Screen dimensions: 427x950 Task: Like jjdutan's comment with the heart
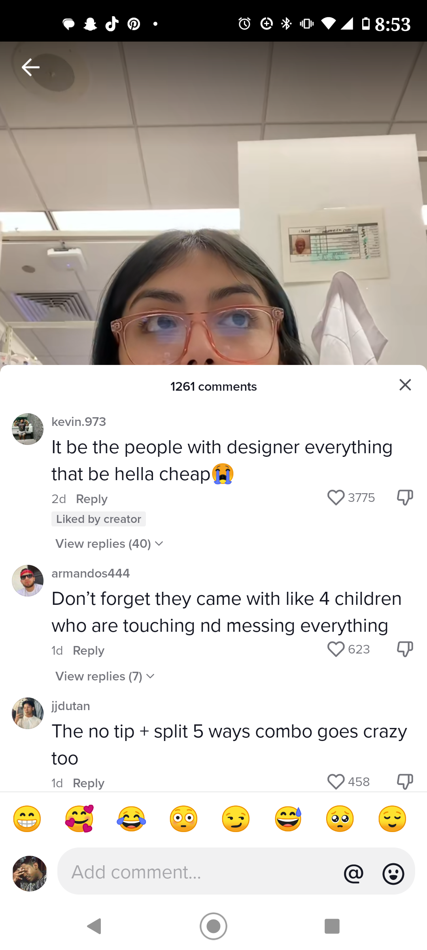(336, 782)
